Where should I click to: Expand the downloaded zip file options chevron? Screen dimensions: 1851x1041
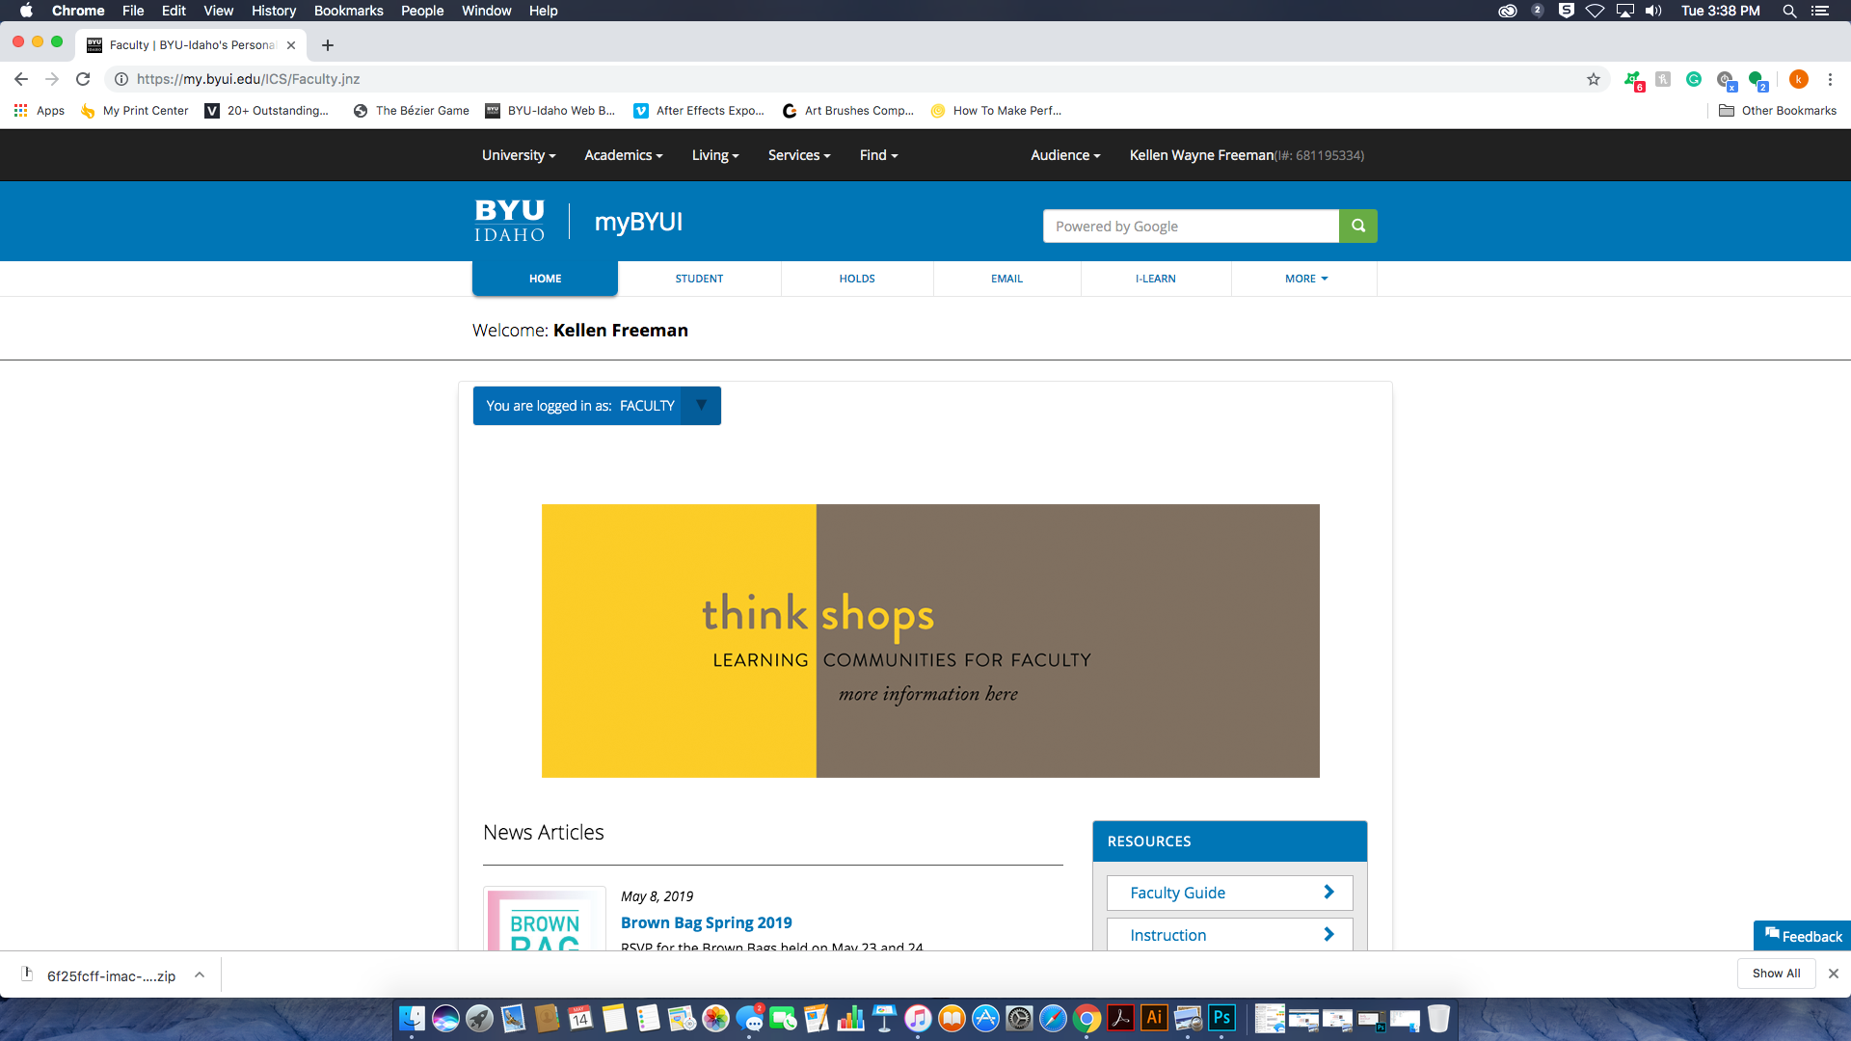click(200, 974)
